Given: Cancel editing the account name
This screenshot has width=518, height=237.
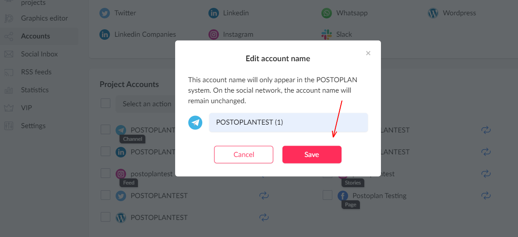Looking at the screenshot, I should point(244,154).
